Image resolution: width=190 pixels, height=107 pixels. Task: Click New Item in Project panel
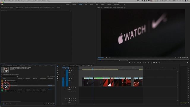[x=51, y=104]
